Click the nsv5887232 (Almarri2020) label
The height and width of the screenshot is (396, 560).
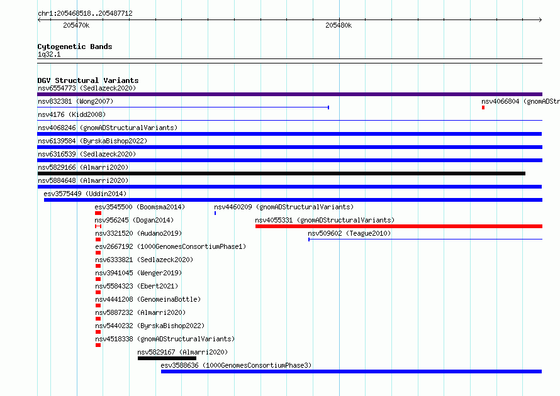click(x=140, y=312)
